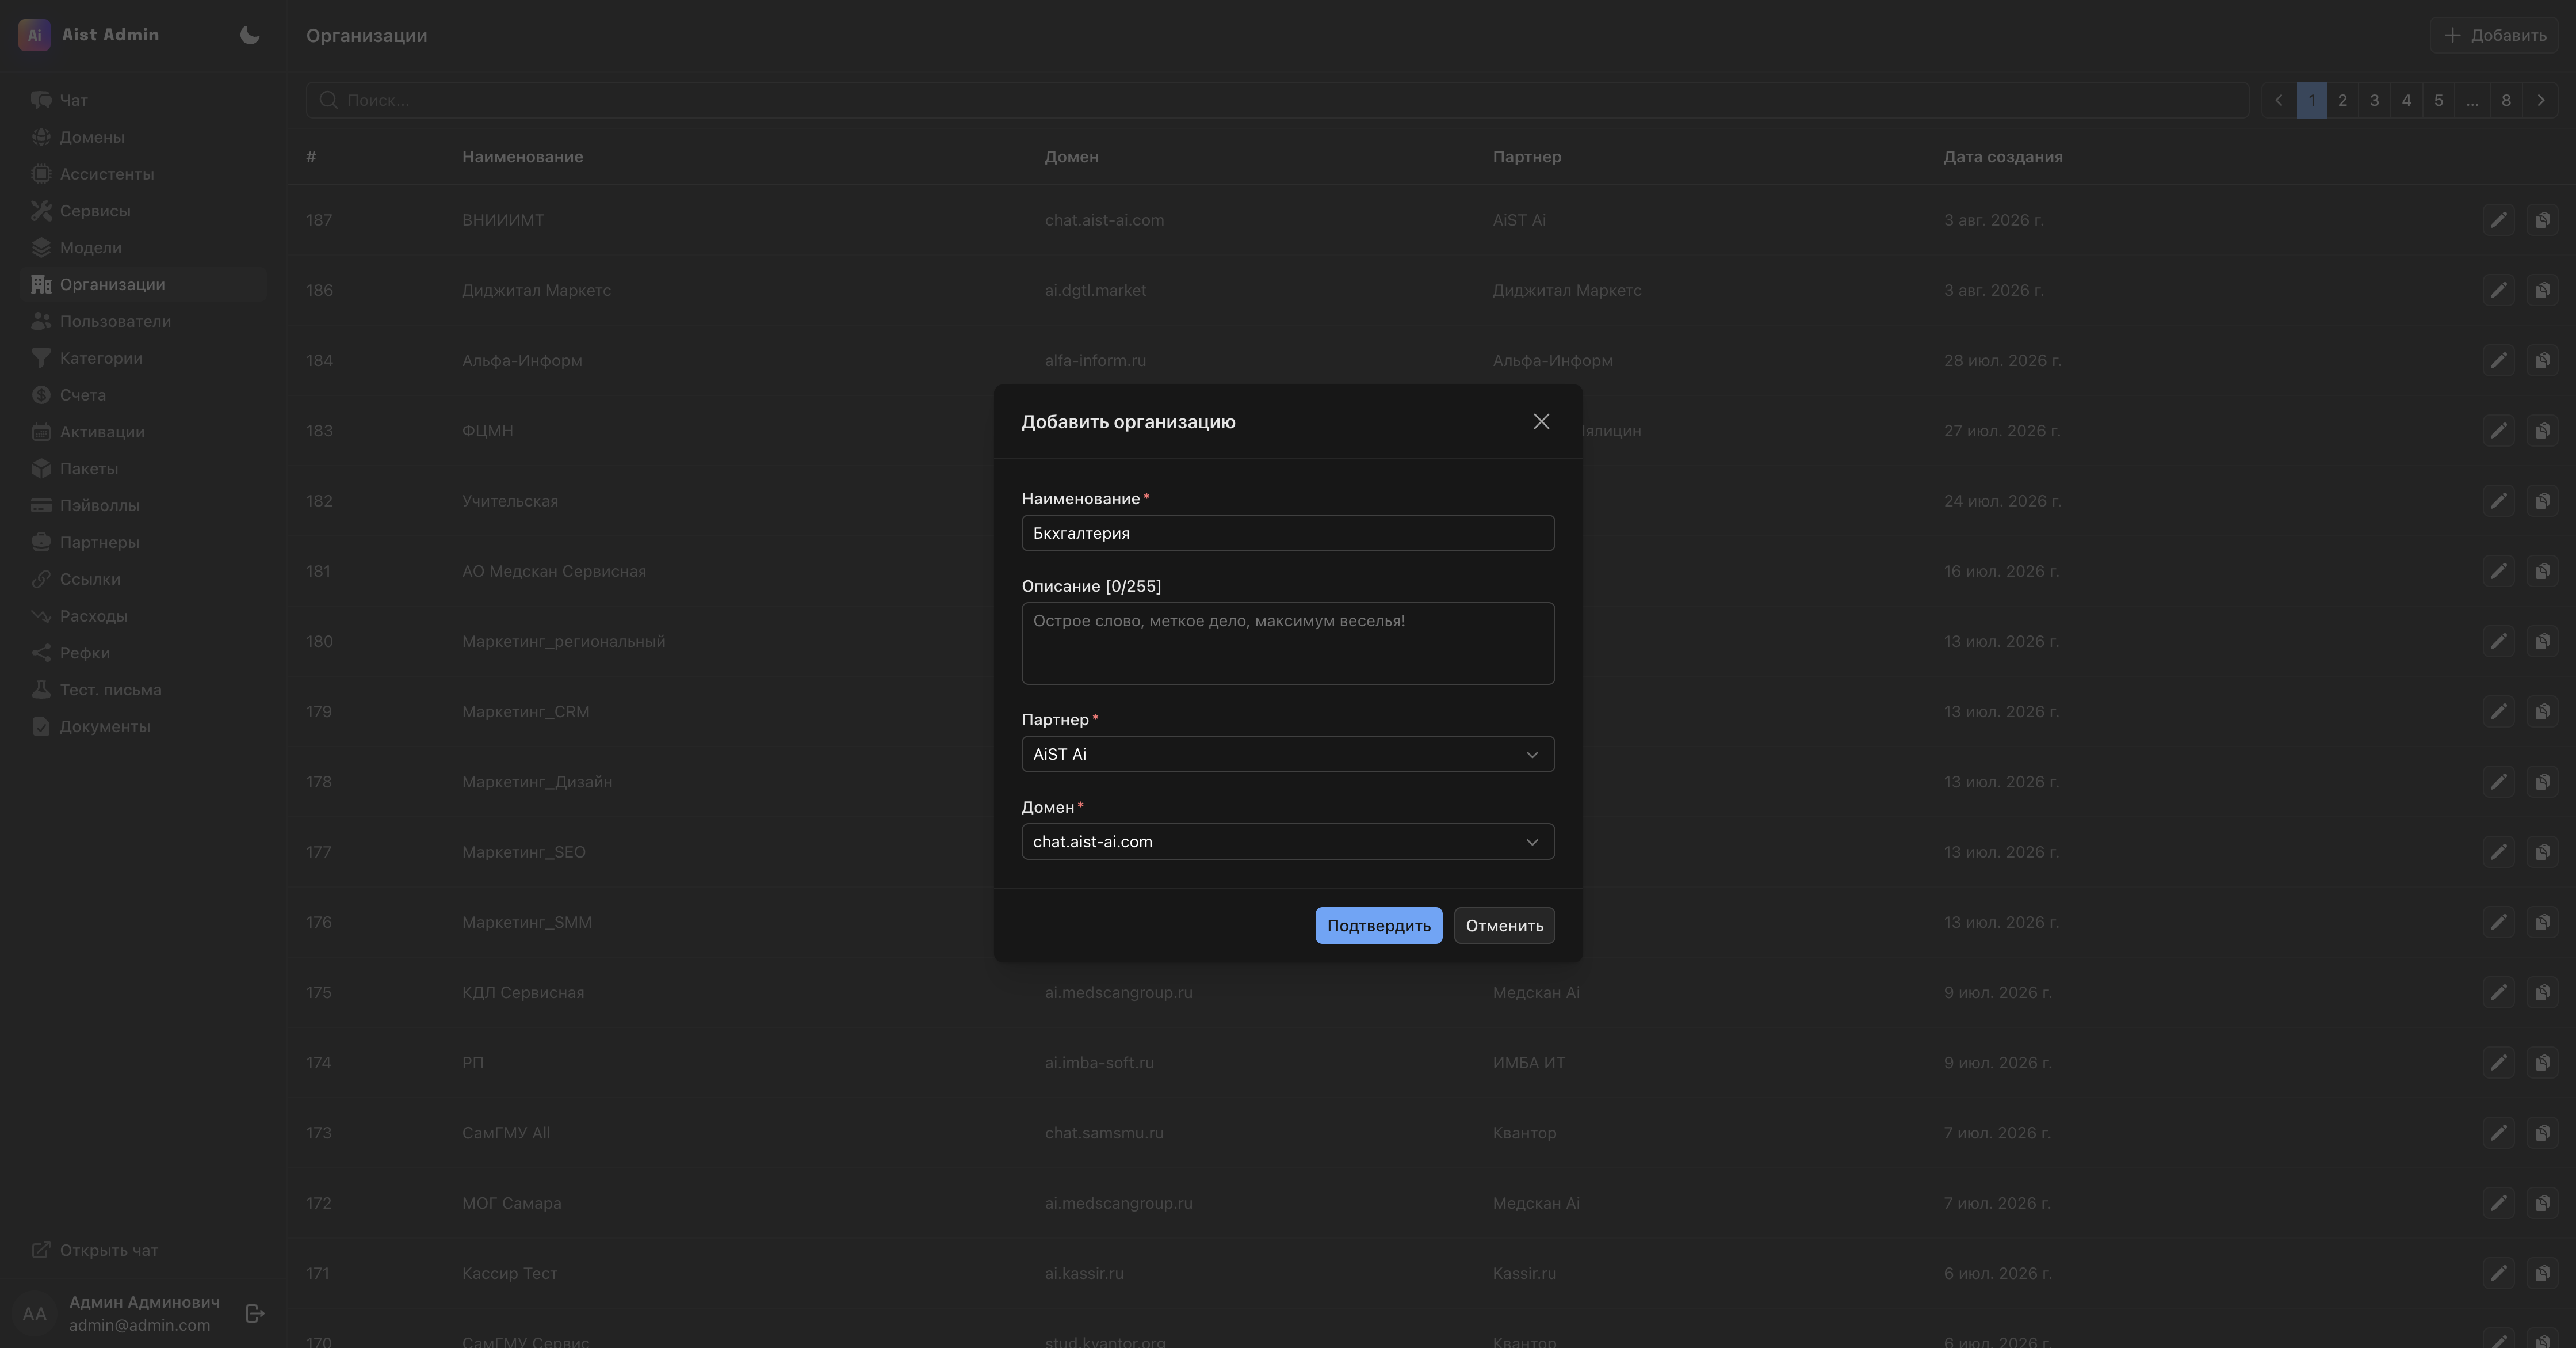This screenshot has height=1348, width=2576.
Task: Click the СамГМУ All organization name
Action: [x=506, y=1133]
